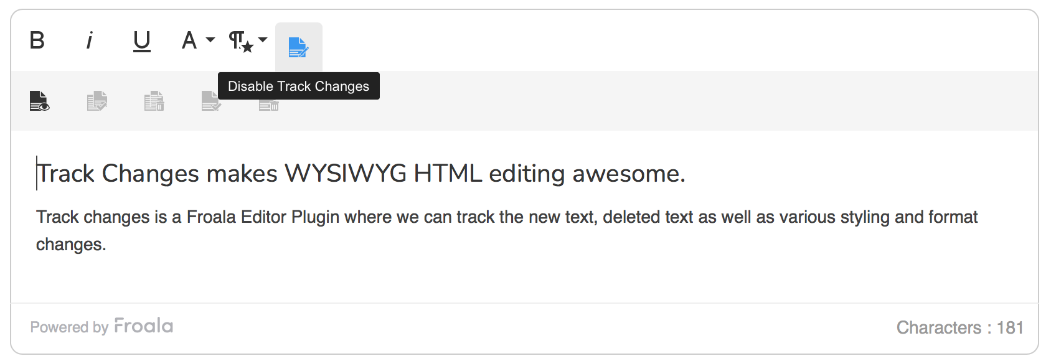
Task: Disable Track Changes with the blue icon
Action: [x=299, y=47]
